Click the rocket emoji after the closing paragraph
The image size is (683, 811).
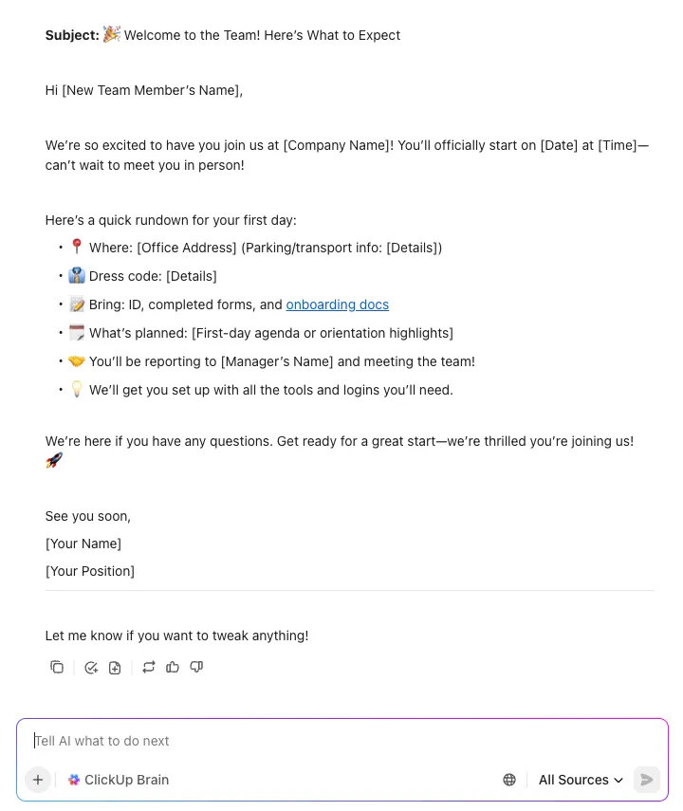coord(54,460)
